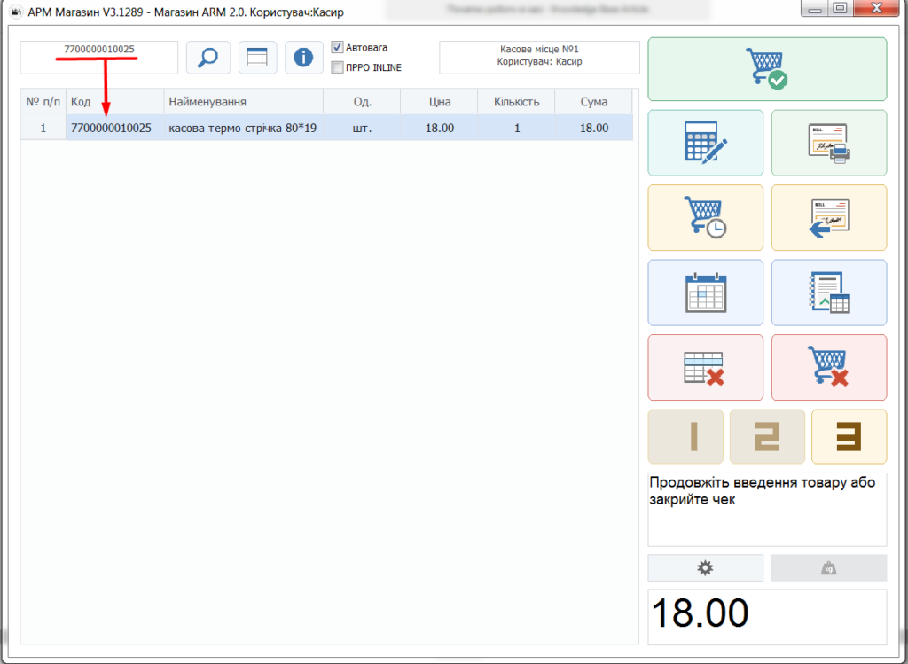Click the table with red X button
Screen dimensions: 908x664
(705, 367)
